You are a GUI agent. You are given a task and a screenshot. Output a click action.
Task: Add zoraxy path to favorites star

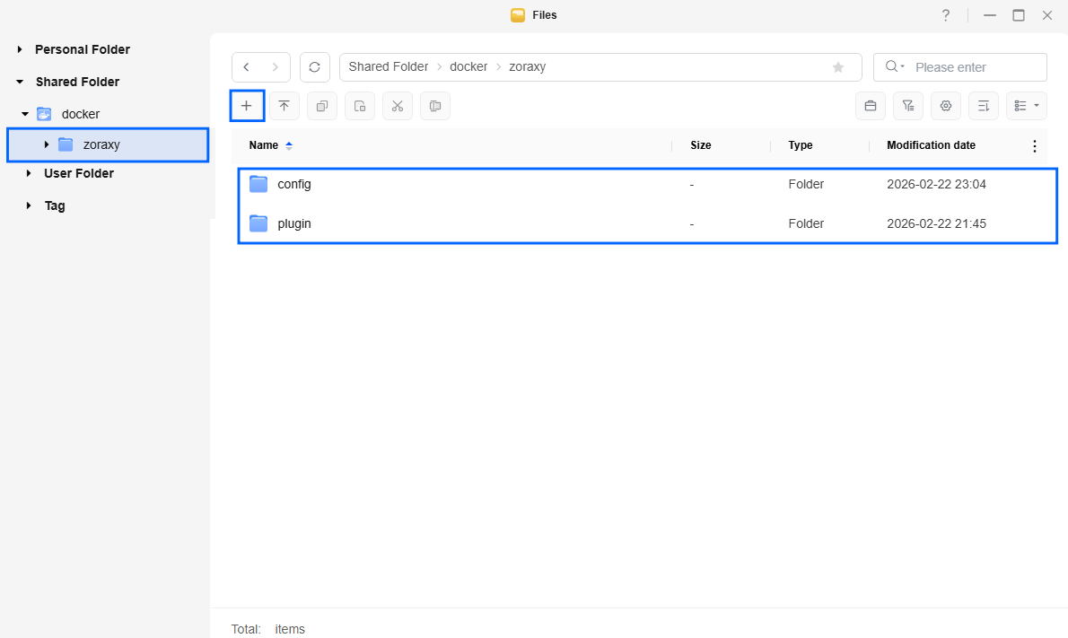tap(838, 67)
